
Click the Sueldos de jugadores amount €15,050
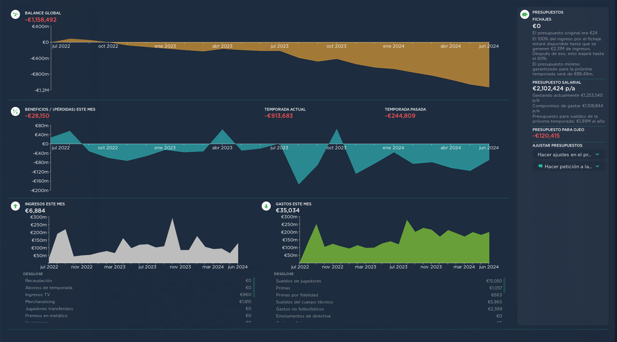coord(494,281)
